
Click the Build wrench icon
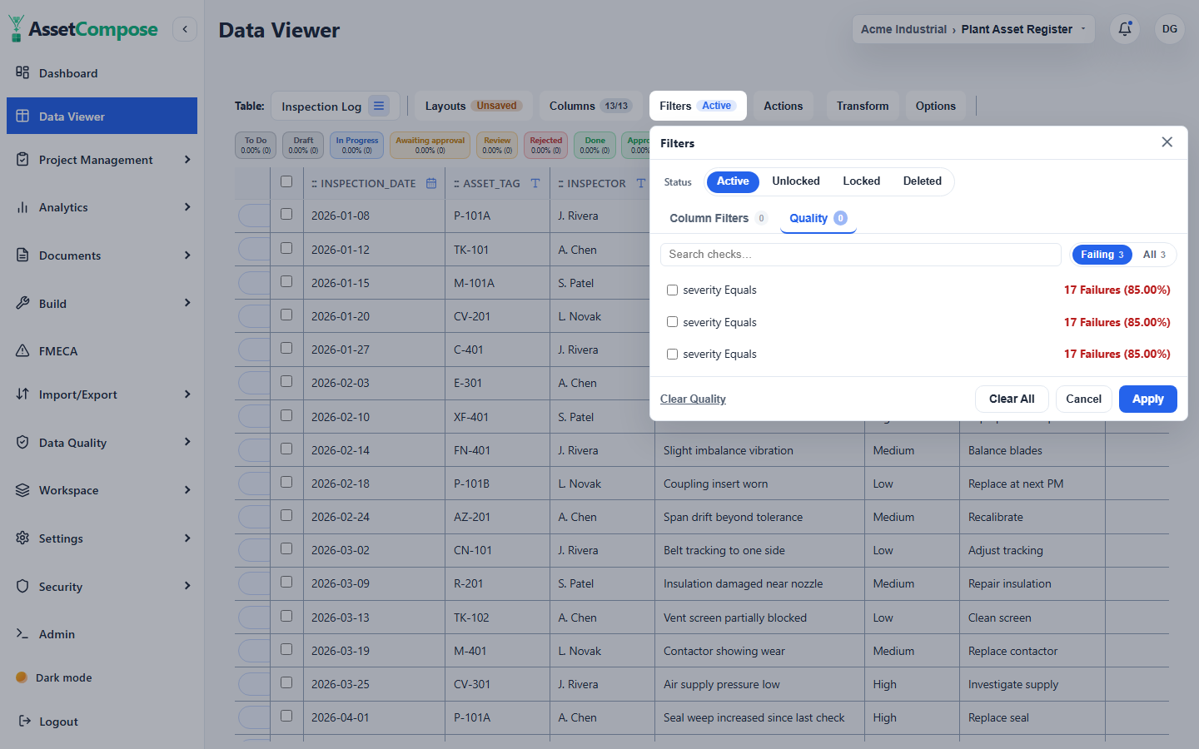22,303
